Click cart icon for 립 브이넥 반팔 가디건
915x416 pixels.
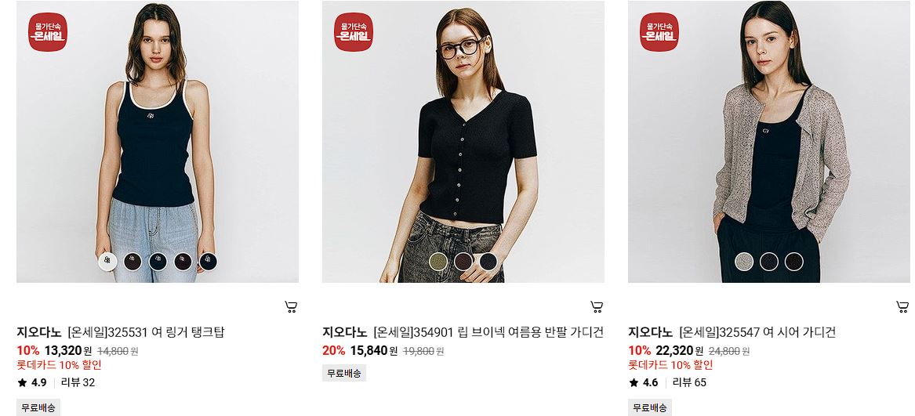point(597,307)
